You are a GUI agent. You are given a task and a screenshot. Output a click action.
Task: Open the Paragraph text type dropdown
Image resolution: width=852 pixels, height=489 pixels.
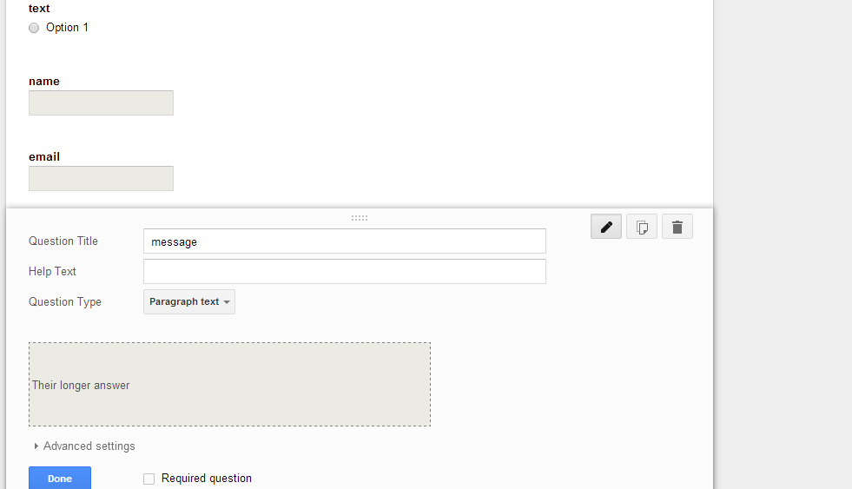coord(189,301)
